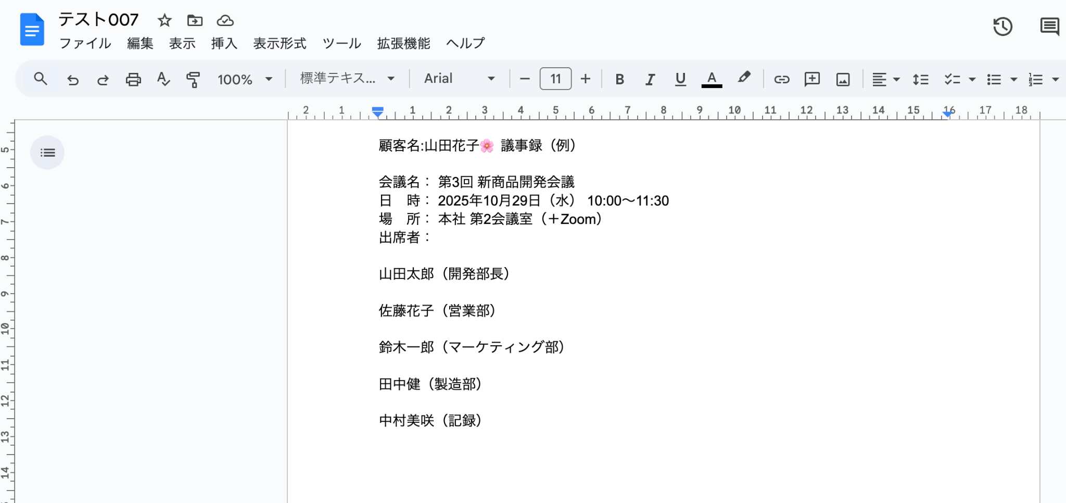Open the 100% zoom dropdown

tap(245, 79)
